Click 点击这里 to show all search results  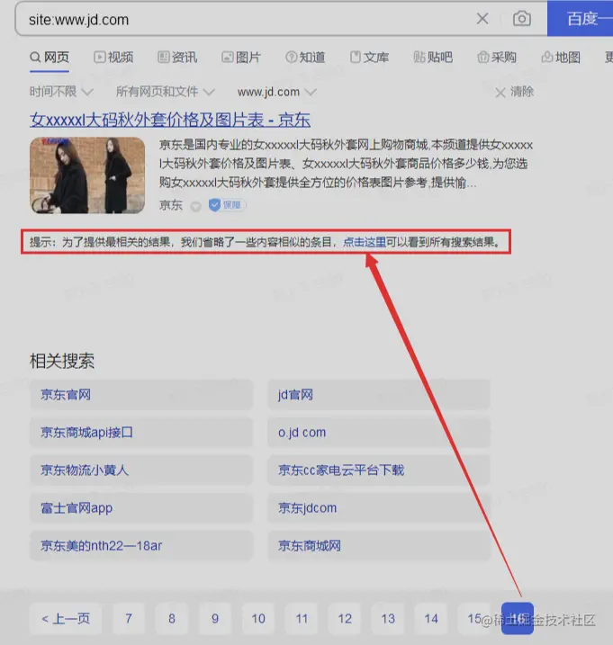tap(365, 242)
